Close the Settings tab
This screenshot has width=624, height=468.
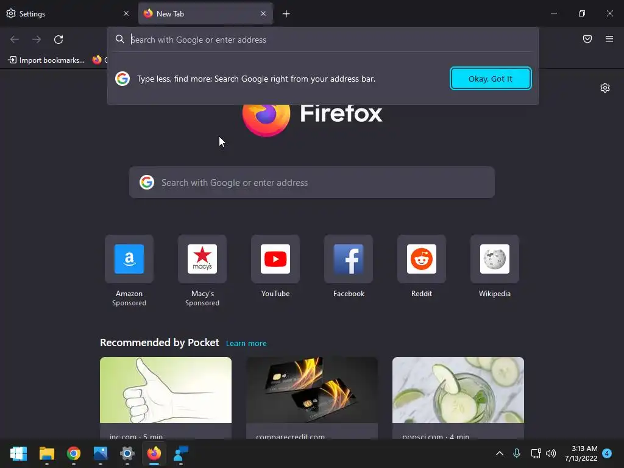point(126,13)
